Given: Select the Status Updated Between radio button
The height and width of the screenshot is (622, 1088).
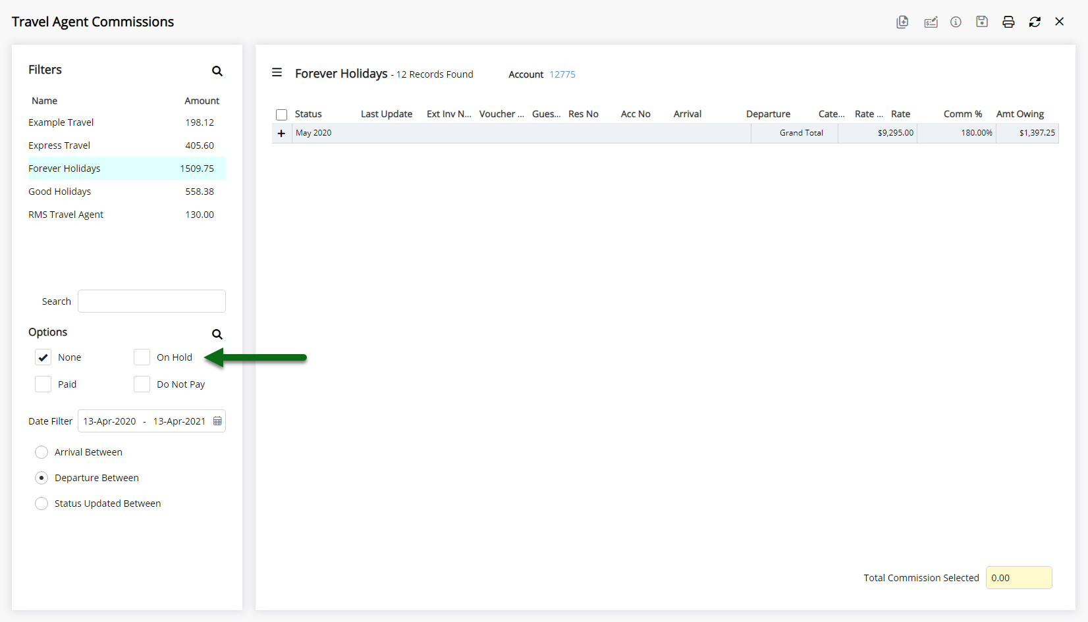Looking at the screenshot, I should click(x=41, y=504).
